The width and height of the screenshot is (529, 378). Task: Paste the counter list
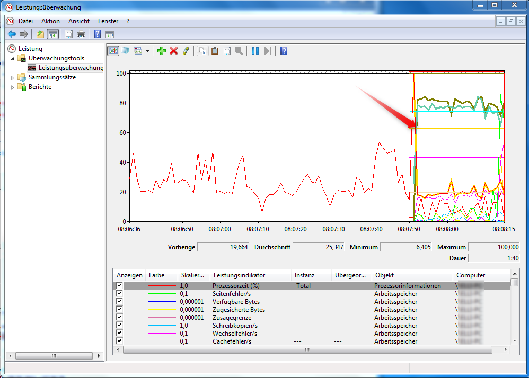click(x=214, y=50)
